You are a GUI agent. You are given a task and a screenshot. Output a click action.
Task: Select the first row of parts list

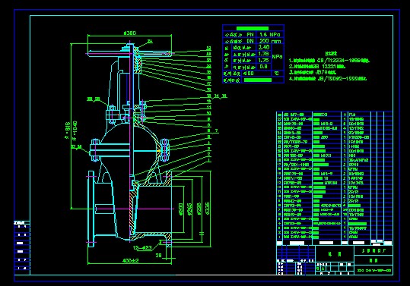coord(334,115)
